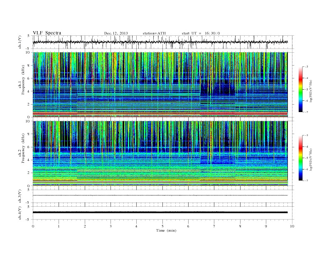The width and height of the screenshot is (329, 254).
Task: Click time axis tick label "6"
Action: point(189,226)
